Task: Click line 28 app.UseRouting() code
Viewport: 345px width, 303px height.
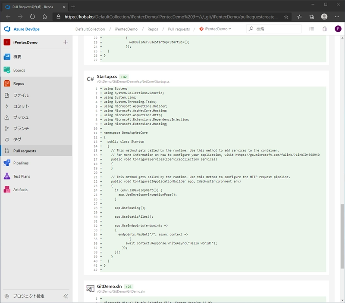Action: 130,208
